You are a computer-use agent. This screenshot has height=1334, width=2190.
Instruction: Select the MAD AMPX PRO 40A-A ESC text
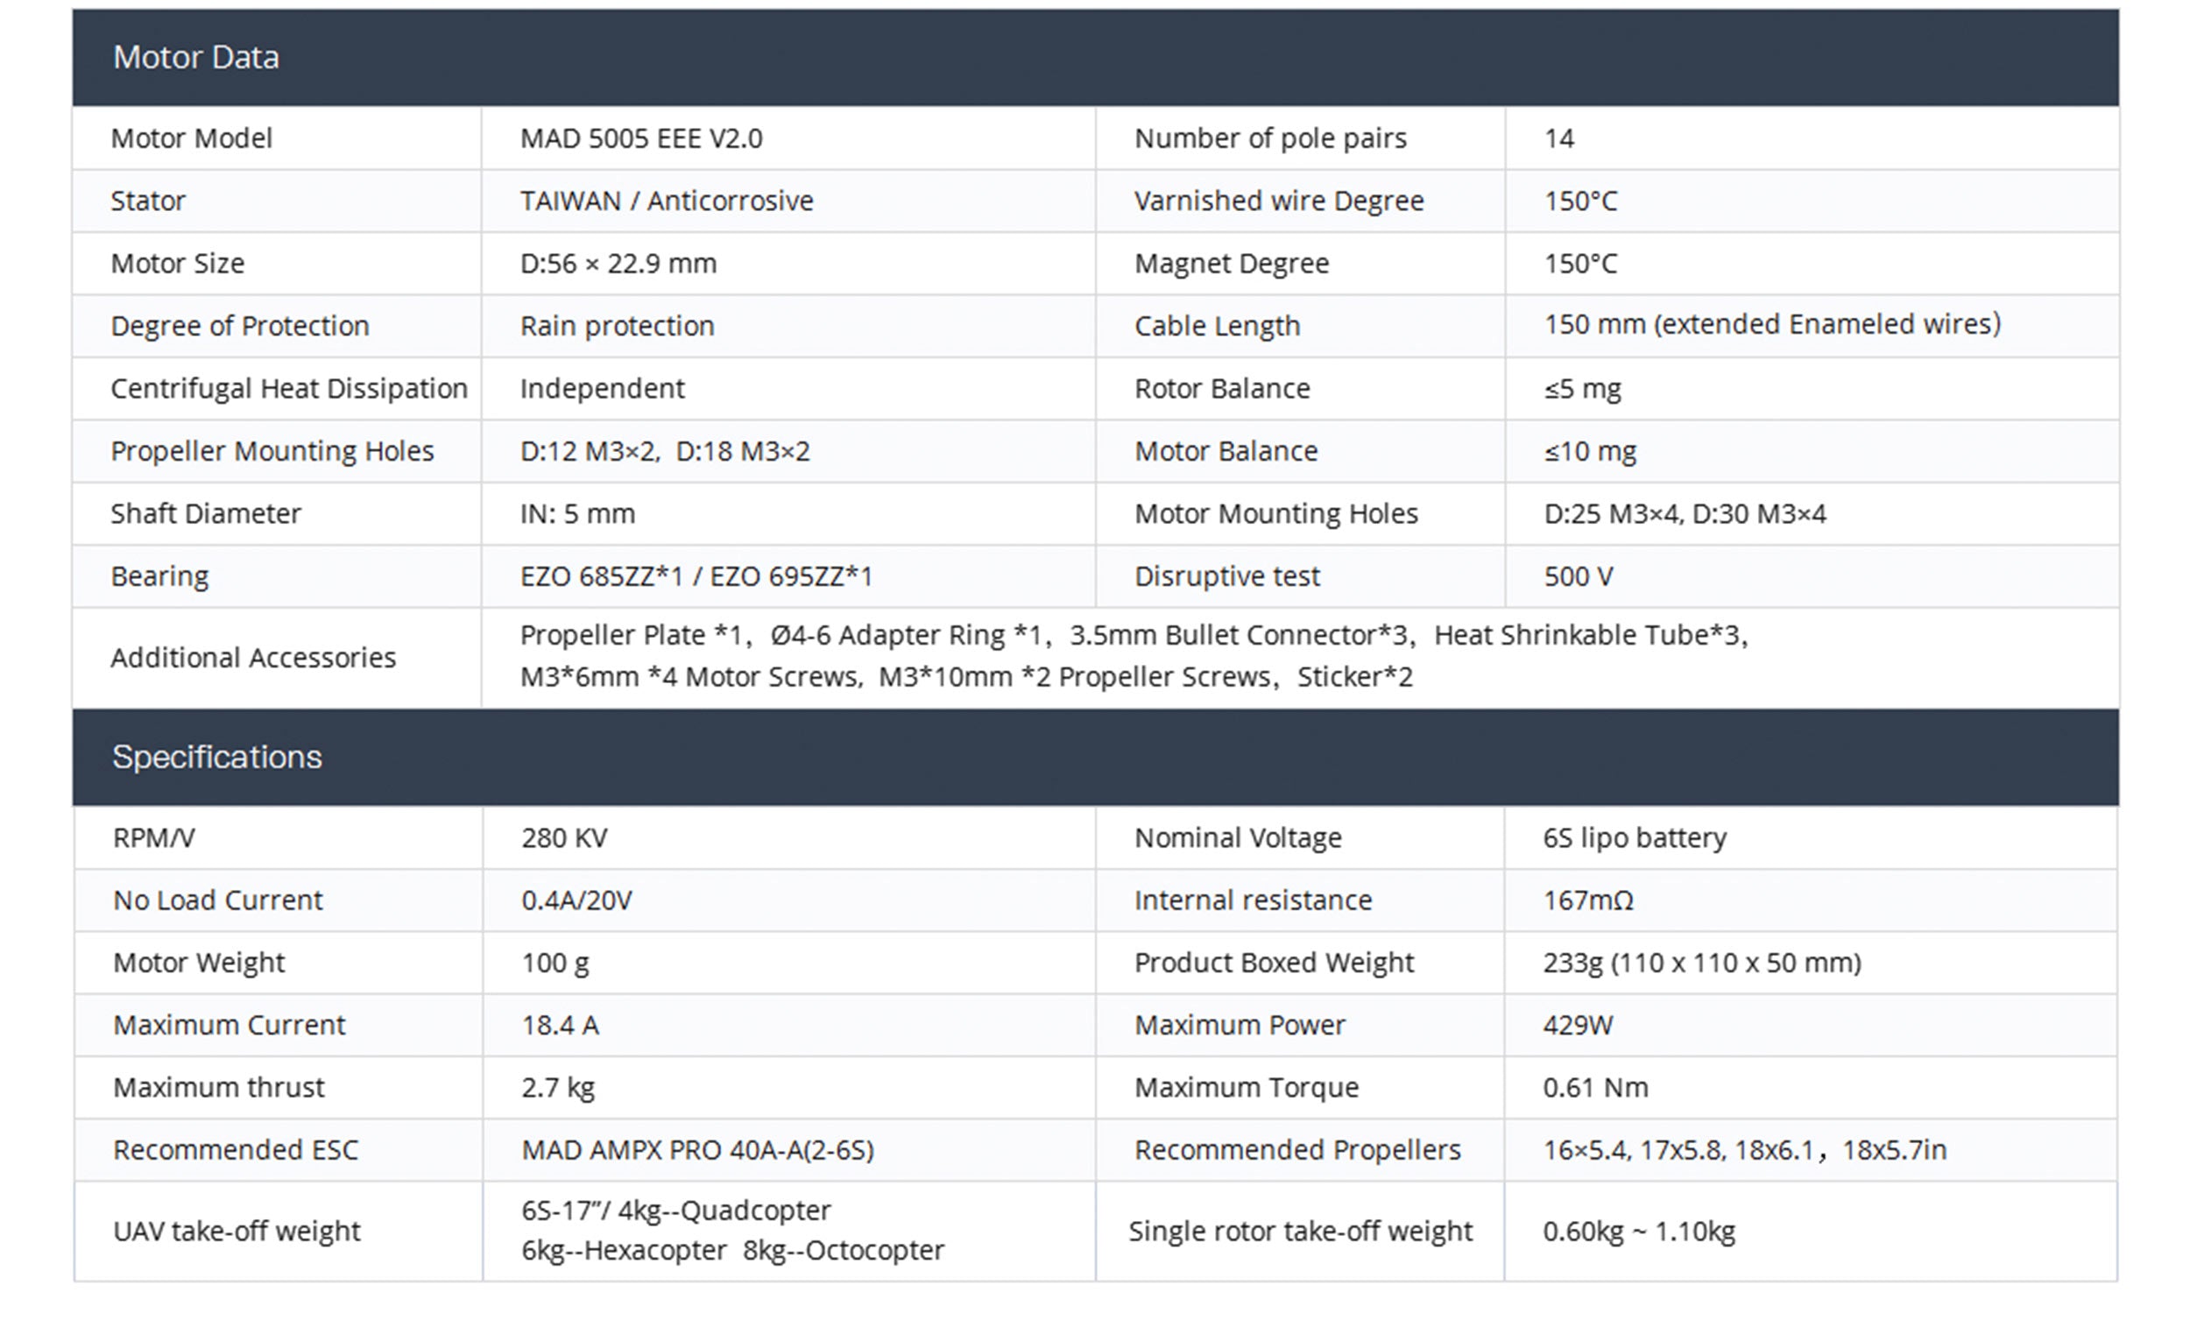click(x=697, y=1150)
